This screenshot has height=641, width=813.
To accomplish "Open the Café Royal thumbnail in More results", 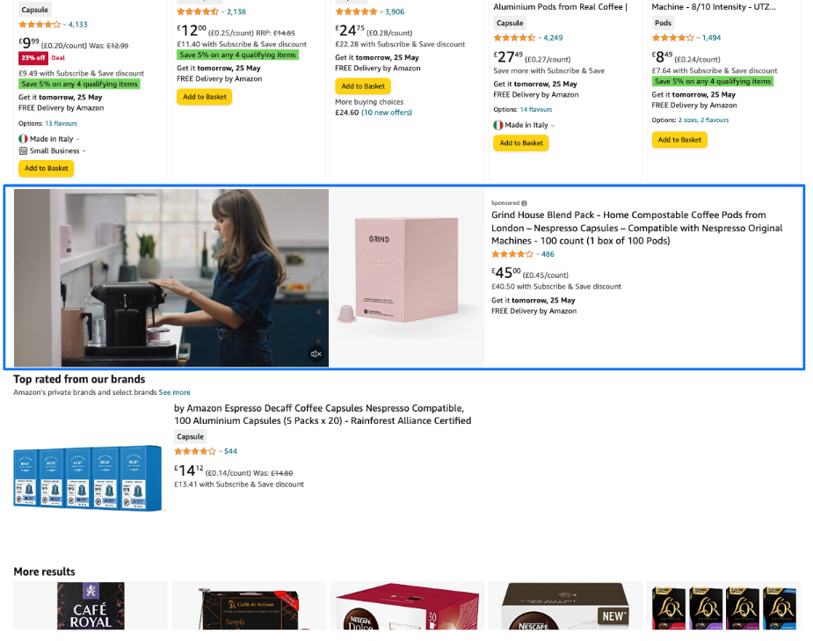I will click(90, 607).
